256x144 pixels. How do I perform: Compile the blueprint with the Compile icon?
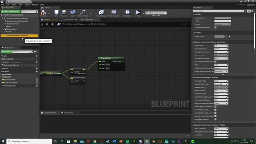point(44,13)
